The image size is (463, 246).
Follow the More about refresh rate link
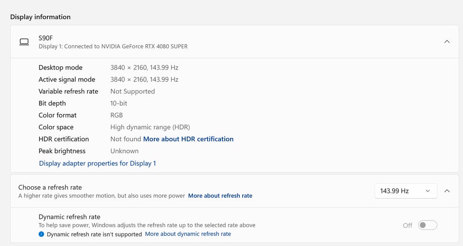220,196
